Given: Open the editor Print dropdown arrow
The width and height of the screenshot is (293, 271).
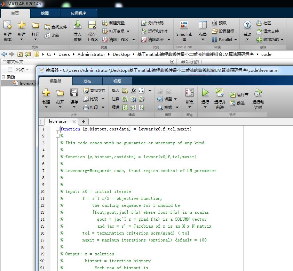Looking at the screenshot, I should (x=103, y=107).
